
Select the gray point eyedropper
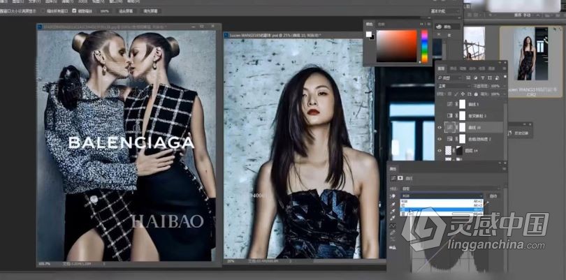coord(393,212)
